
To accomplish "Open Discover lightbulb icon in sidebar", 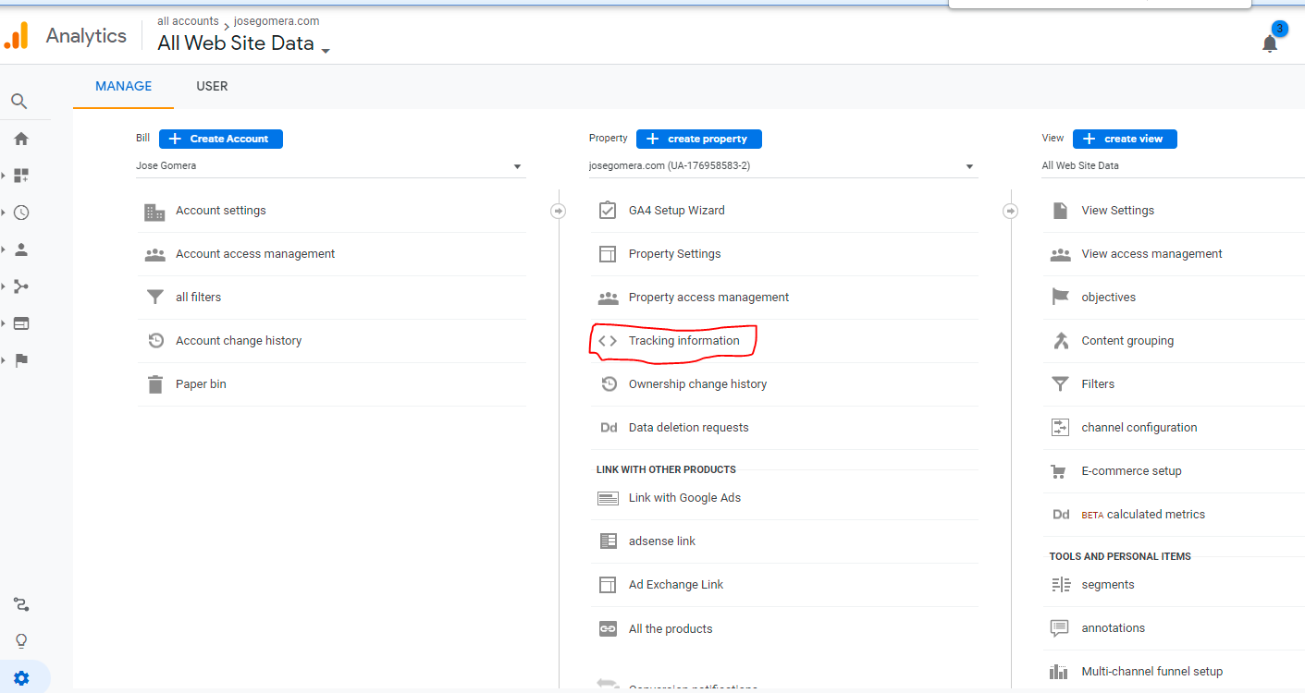I will tap(20, 641).
